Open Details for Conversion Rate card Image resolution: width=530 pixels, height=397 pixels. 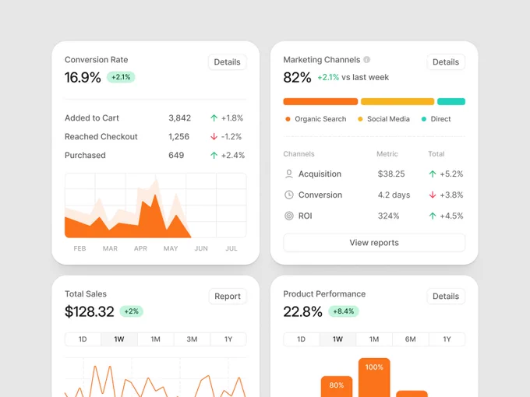[x=227, y=62]
